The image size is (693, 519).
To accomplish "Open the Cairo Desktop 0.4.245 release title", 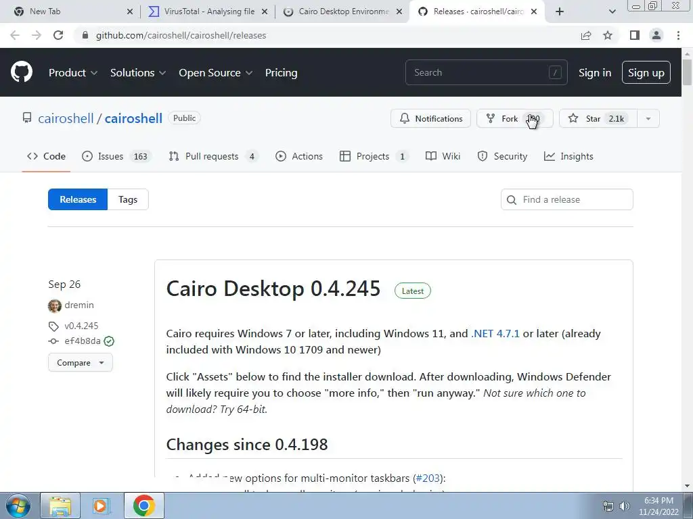I will tap(273, 289).
